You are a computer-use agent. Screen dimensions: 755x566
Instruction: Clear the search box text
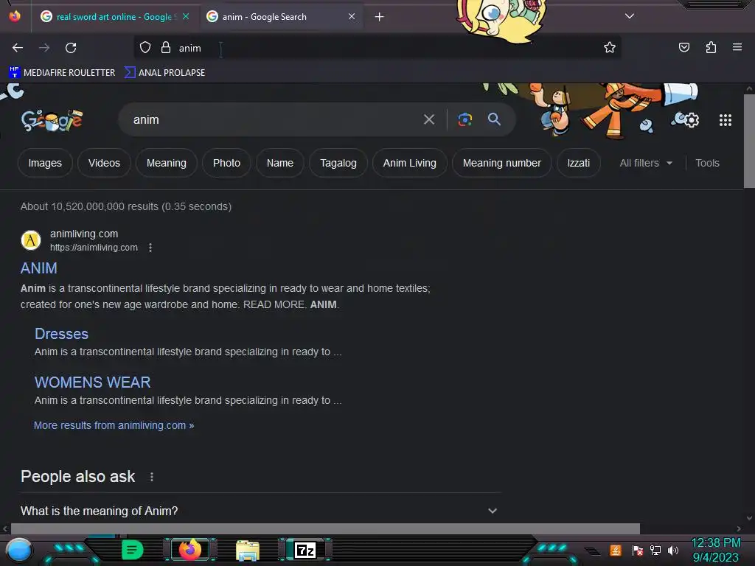[x=428, y=119]
